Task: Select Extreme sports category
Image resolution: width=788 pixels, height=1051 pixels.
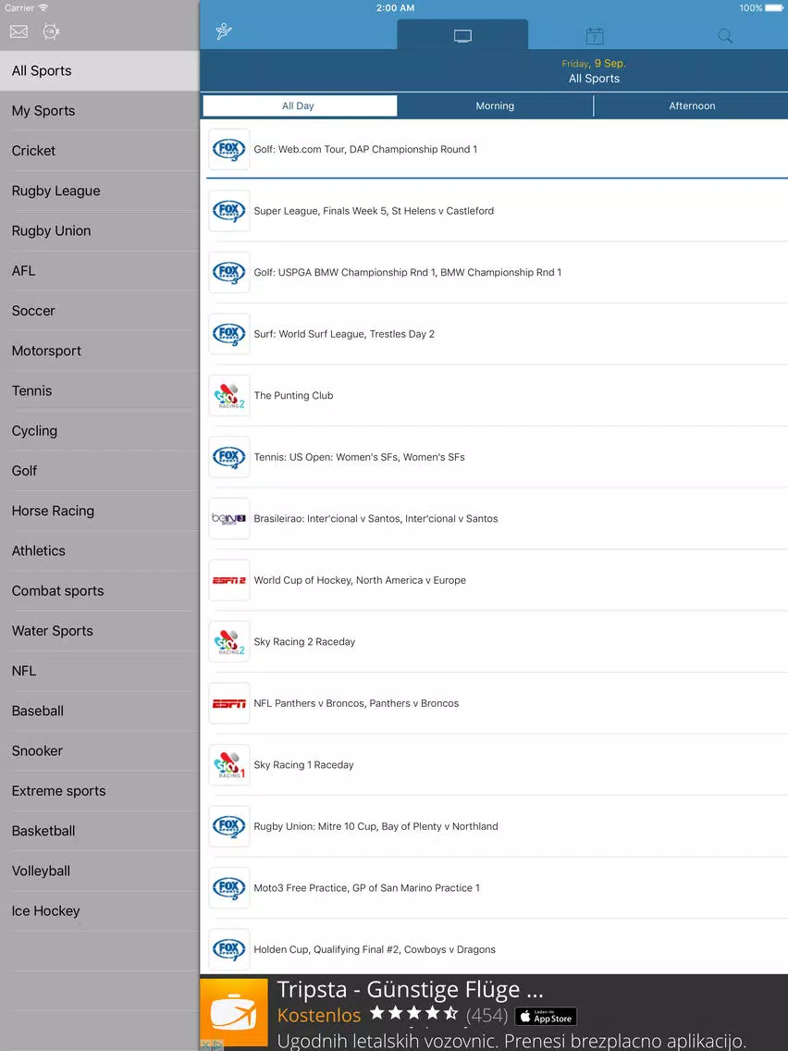Action: tap(99, 791)
